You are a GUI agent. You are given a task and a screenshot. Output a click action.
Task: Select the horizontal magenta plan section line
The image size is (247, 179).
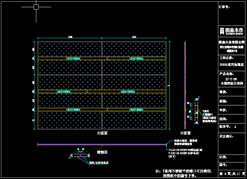(102, 144)
